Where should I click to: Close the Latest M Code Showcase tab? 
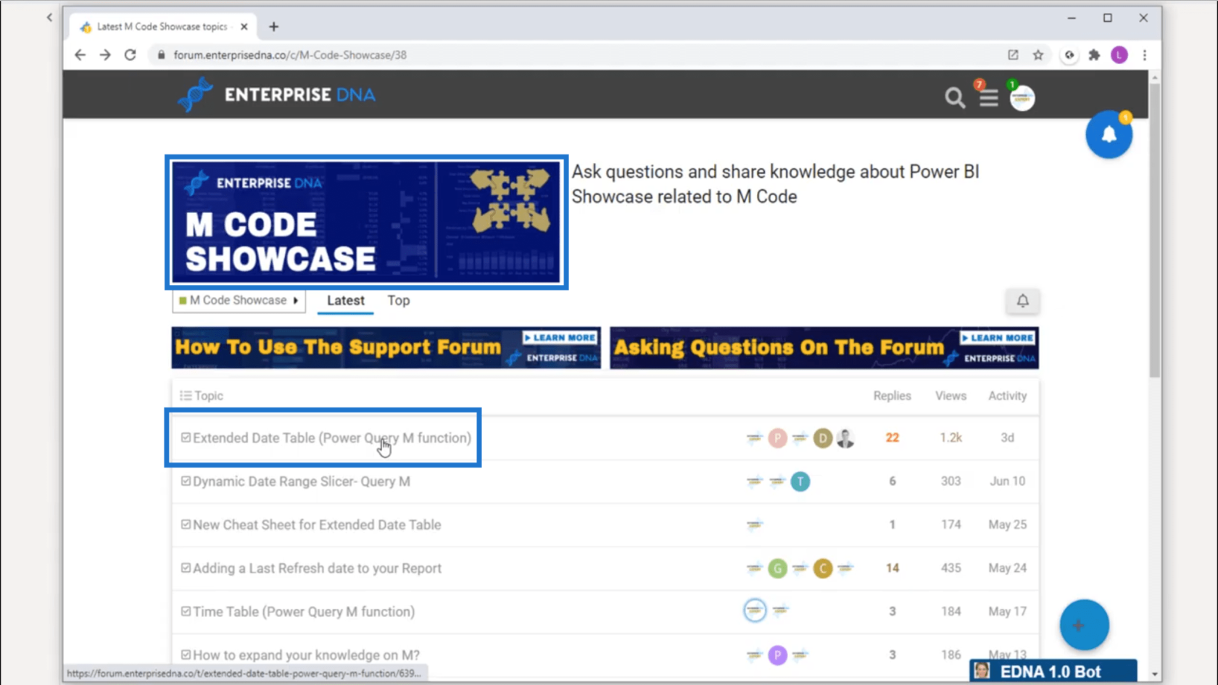pos(244,27)
